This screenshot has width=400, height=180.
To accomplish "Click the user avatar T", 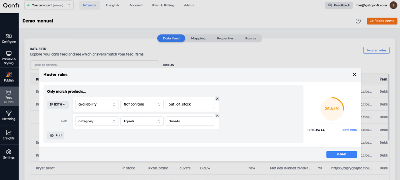I will (394, 5).
